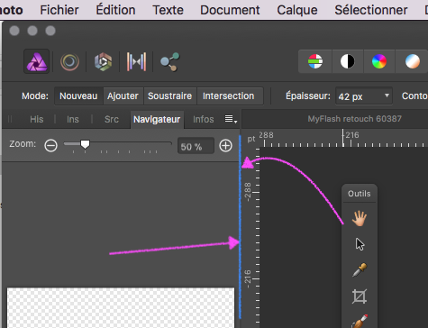Image resolution: width=428 pixels, height=328 pixels.
Task: Switch to the Src panel tab
Action: [x=112, y=119]
